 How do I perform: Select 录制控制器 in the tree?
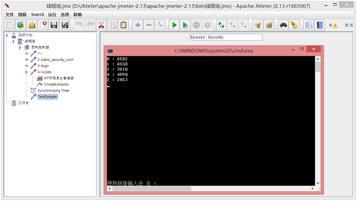click(x=40, y=47)
